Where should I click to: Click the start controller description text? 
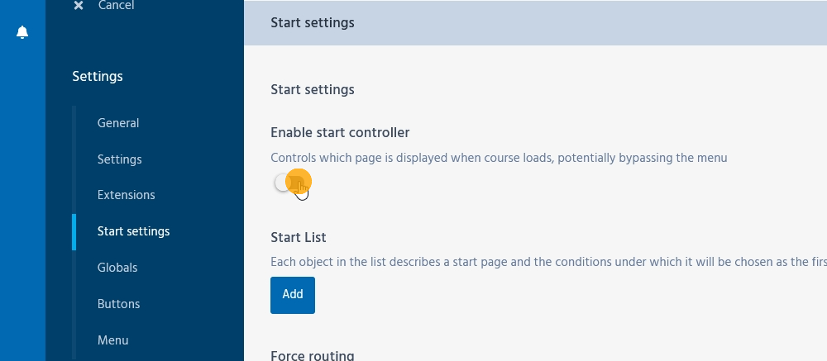click(x=499, y=158)
